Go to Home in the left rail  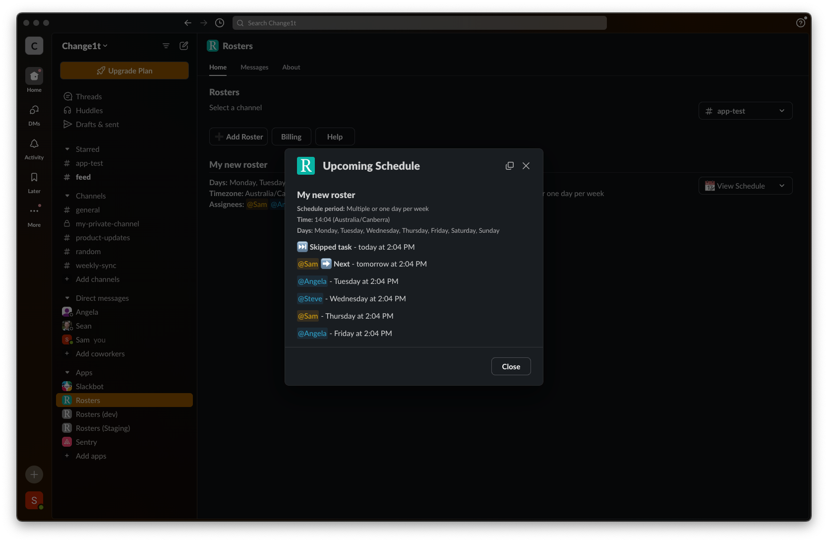pos(34,80)
